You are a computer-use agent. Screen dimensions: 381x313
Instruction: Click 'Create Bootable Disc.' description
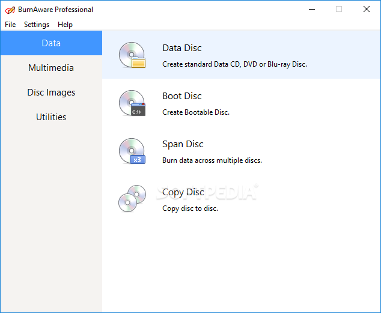coord(196,112)
